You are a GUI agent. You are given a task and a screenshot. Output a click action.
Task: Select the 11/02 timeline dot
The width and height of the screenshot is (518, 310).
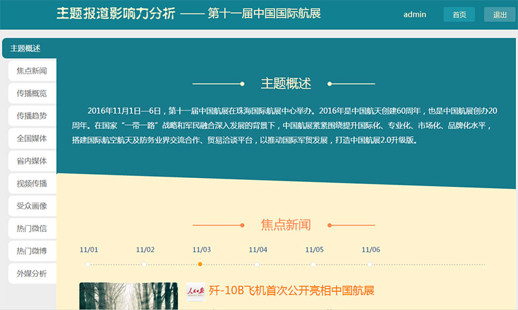tap(144, 265)
